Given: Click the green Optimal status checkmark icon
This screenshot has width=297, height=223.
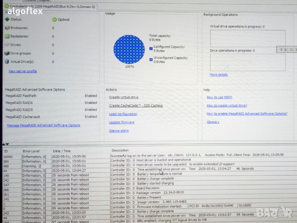Looking at the screenshot, I should coord(54,20).
